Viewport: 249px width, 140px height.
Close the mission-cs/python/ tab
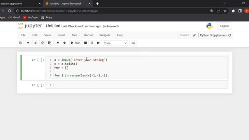tap(40, 3)
